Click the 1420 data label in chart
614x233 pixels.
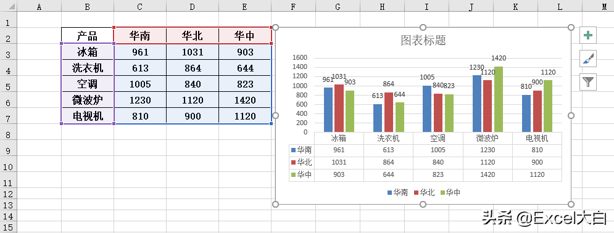(x=499, y=58)
